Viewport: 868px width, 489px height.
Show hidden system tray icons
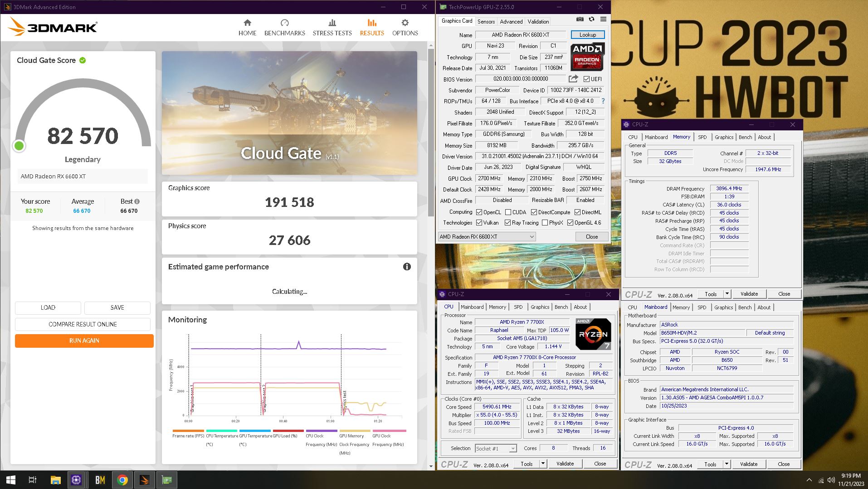[x=809, y=480]
